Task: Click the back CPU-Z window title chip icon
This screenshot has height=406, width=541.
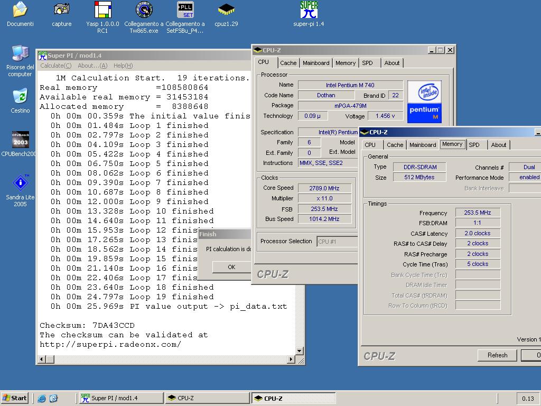Action: tap(258, 50)
